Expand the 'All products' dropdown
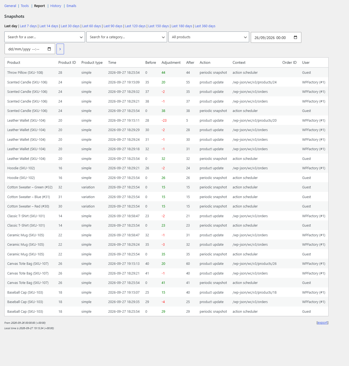Image resolution: width=349 pixels, height=366 pixels. pos(209,37)
